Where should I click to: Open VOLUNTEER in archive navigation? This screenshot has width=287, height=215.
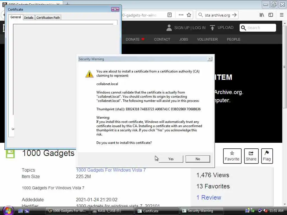pos(207,39)
